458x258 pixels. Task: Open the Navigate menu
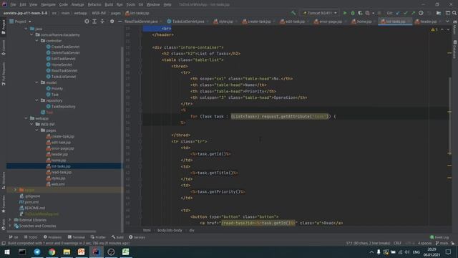coord(48,5)
